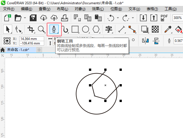Click the Import icon with down arrow
This screenshot has height=138, width=183.
coord(143,18)
